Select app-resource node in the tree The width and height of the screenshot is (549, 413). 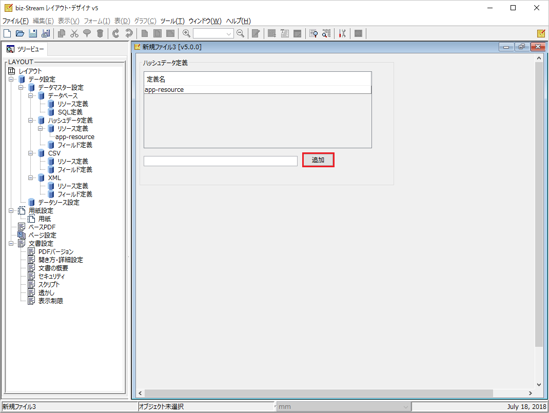tap(75, 137)
